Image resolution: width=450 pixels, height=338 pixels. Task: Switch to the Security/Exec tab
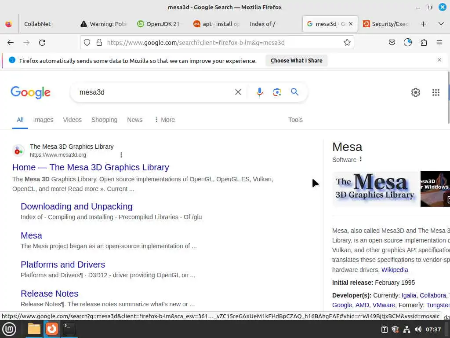coord(386,24)
